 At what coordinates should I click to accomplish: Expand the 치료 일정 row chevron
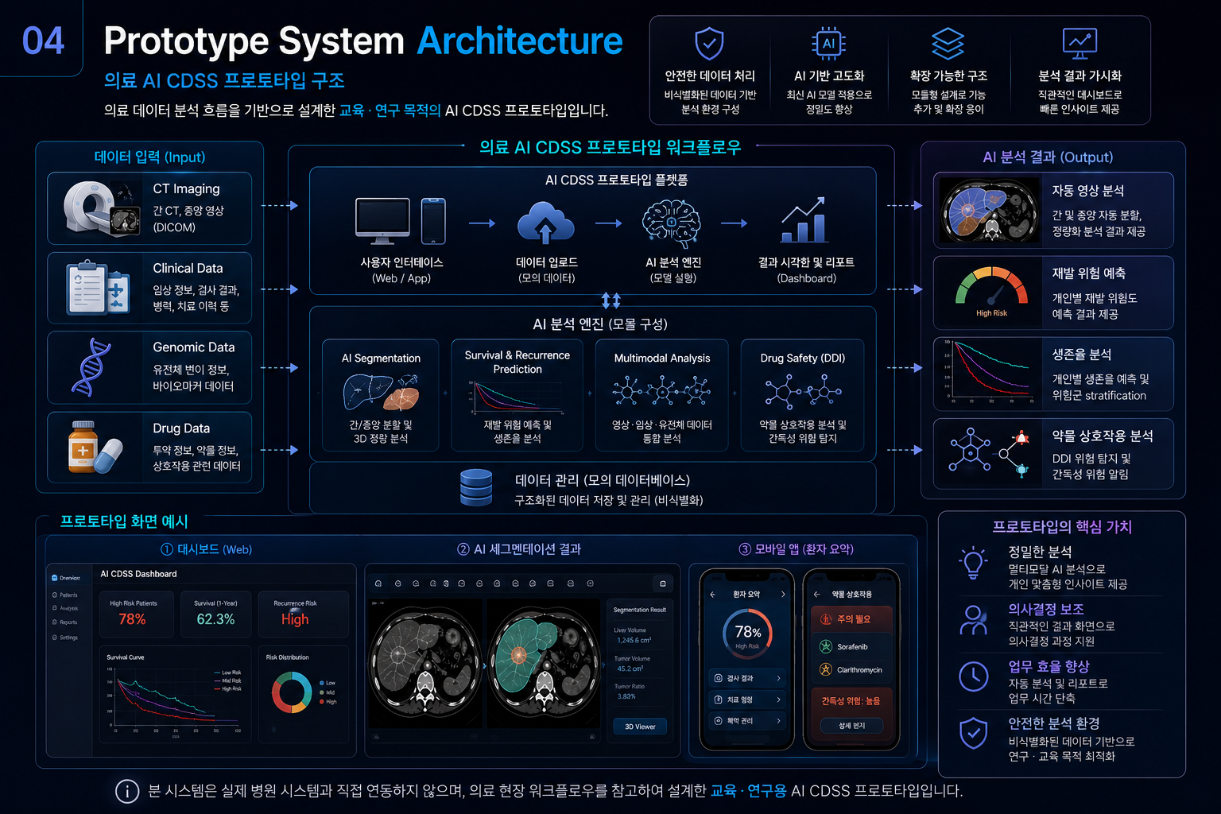778,700
